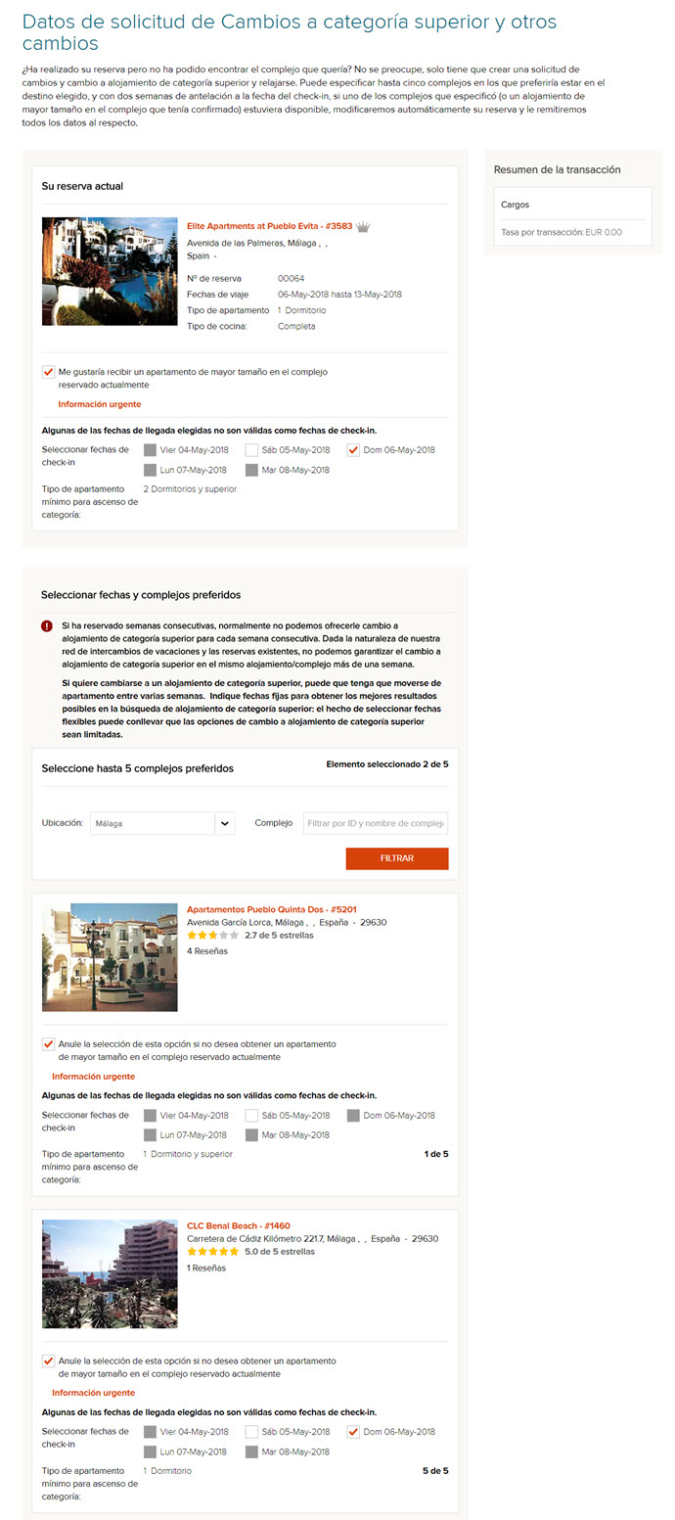Open the Ubicación dropdown arrow
The image size is (675, 1520).
tap(225, 823)
